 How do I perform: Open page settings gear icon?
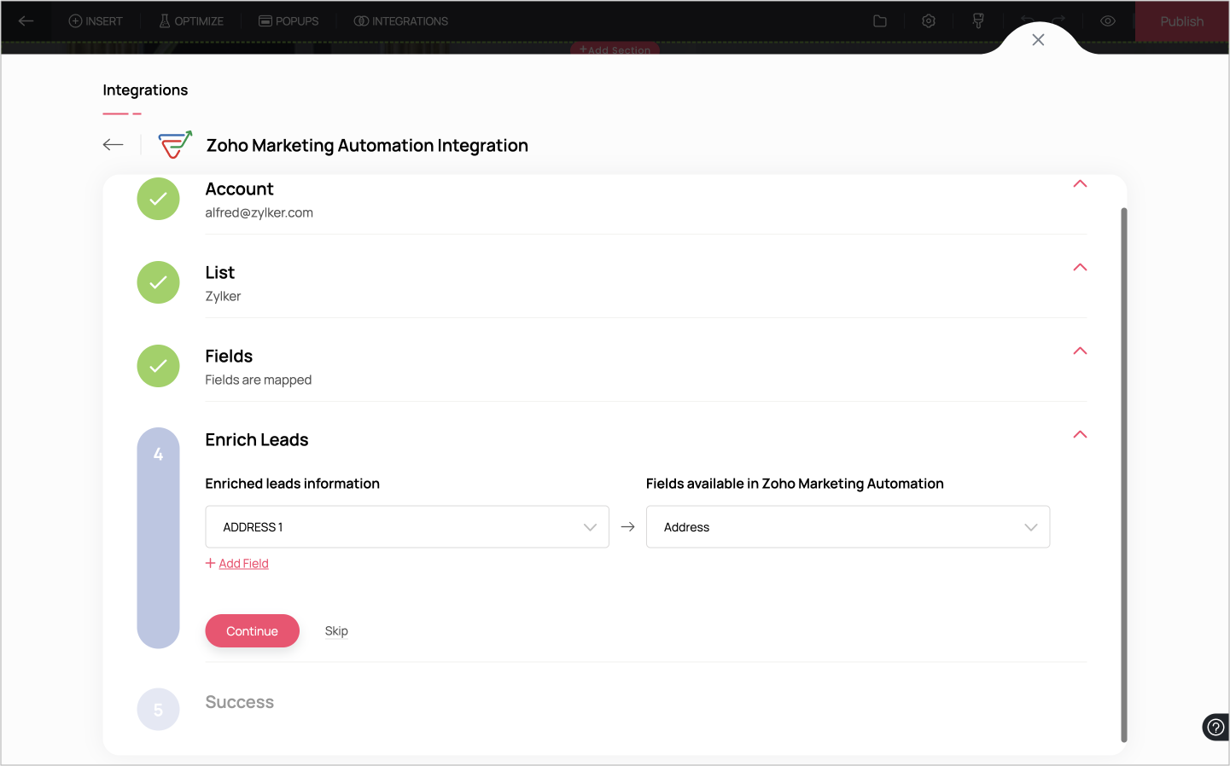(929, 21)
